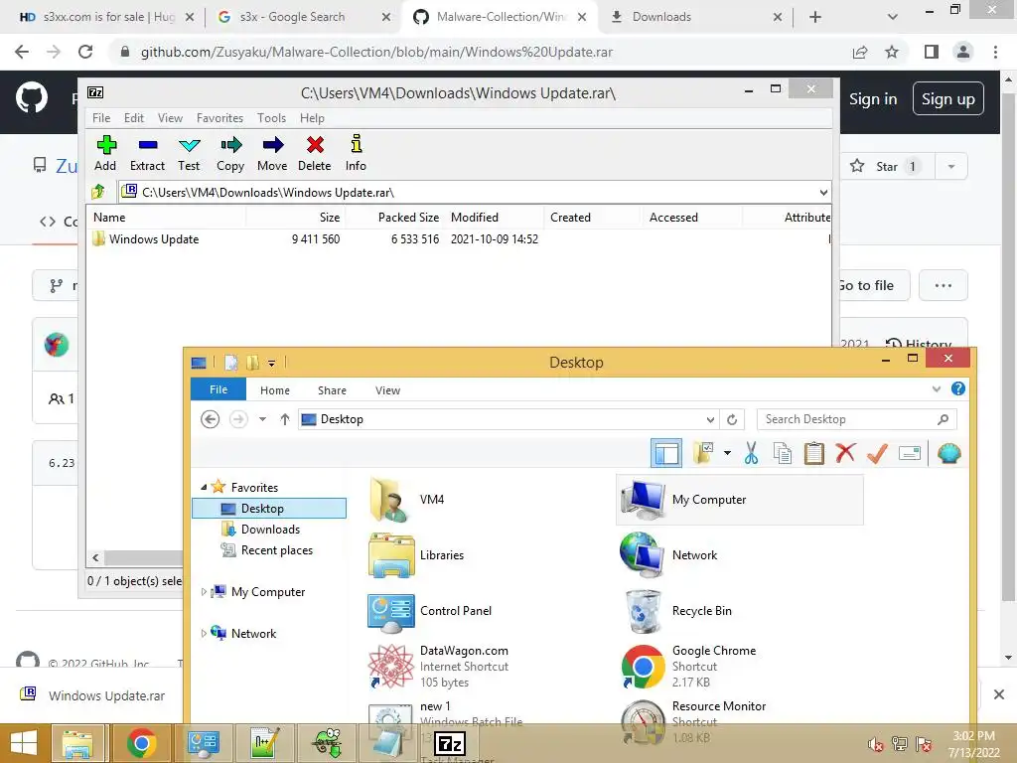Expand My Computer in navigation tree
The width and height of the screenshot is (1017, 763).
204,592
